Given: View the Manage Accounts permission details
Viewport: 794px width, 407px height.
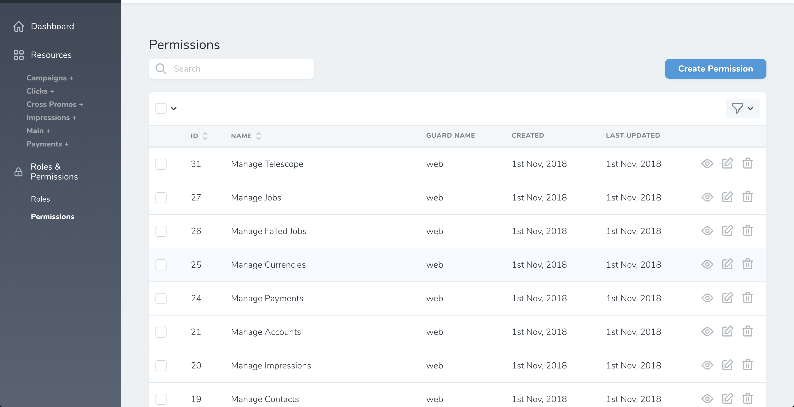Looking at the screenshot, I should coord(707,332).
